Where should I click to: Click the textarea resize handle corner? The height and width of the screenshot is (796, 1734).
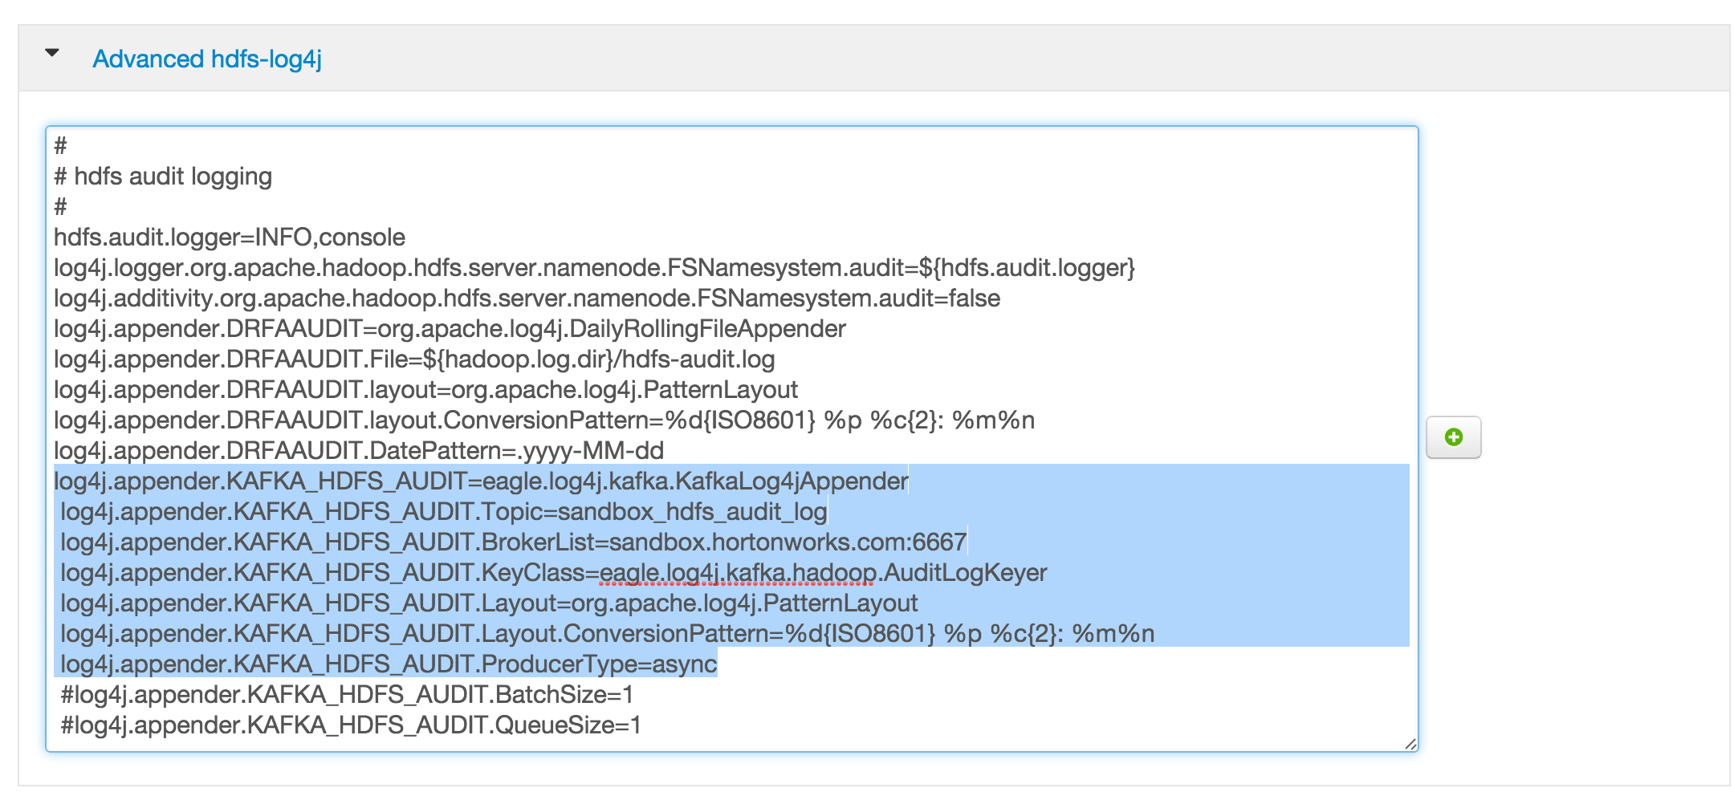coord(1410,744)
